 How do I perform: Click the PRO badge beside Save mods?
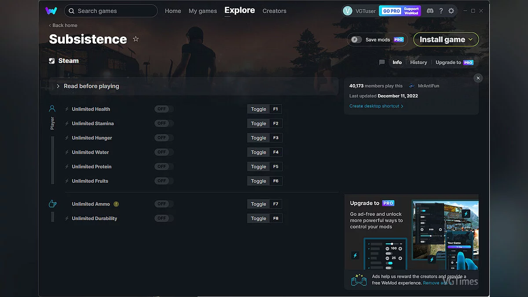pyautogui.click(x=399, y=40)
